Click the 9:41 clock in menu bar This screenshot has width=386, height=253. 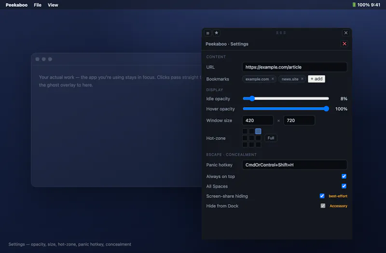[375, 5]
